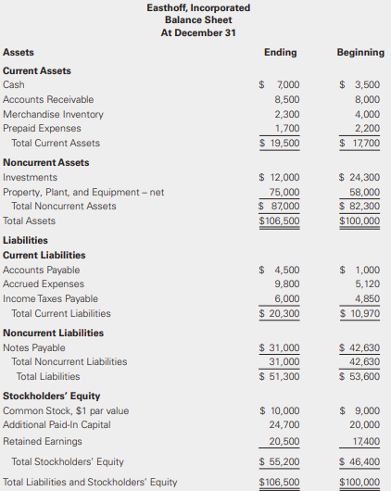The width and height of the screenshot is (391, 491).
Task: Select the Beginning column header
Action: point(360,52)
